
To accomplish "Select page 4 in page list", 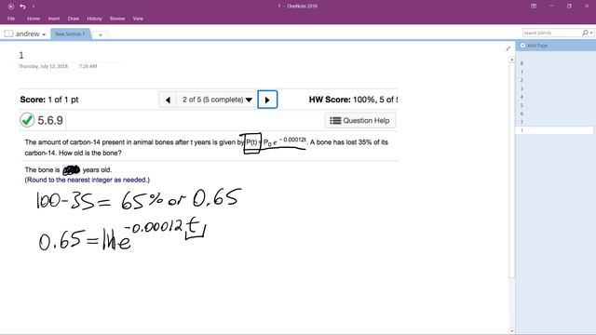I will tap(521, 97).
